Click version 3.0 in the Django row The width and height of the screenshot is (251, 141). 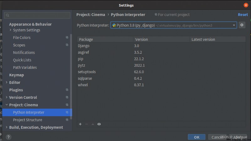(x=136, y=46)
